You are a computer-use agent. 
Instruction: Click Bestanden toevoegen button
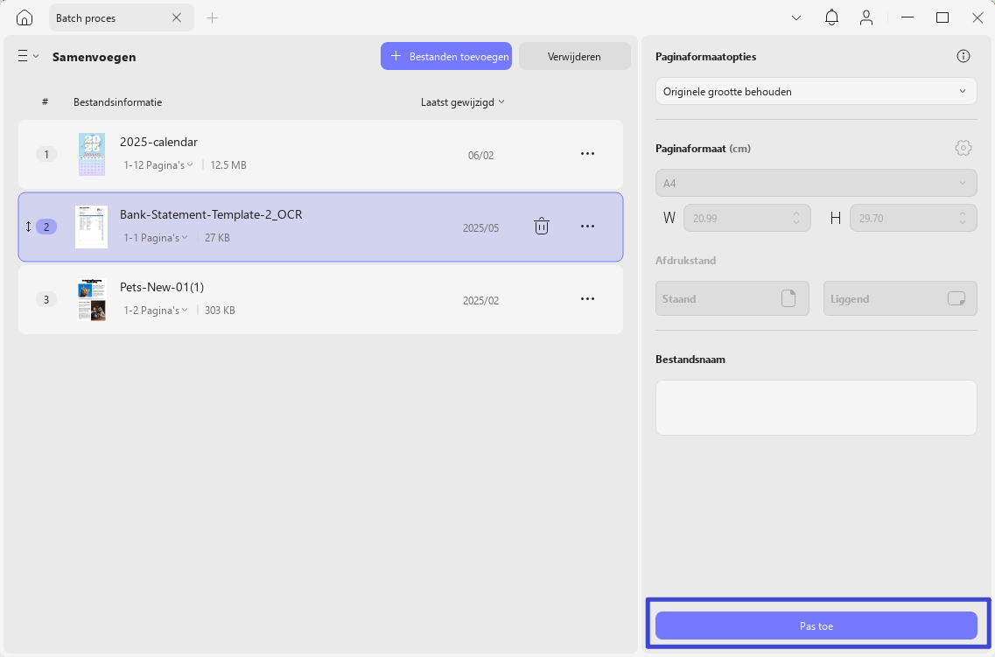(446, 57)
